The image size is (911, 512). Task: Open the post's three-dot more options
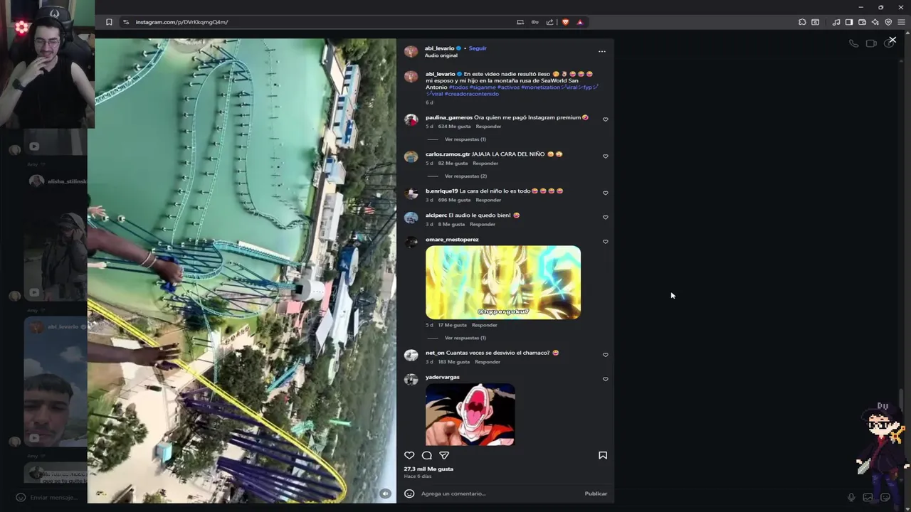tap(602, 51)
